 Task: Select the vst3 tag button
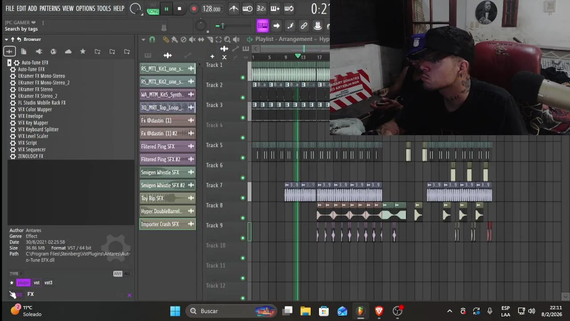click(48, 283)
